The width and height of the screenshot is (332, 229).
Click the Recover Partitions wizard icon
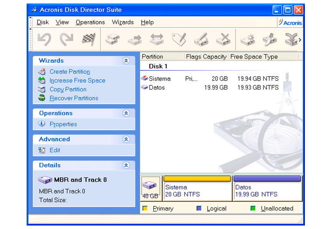click(42, 98)
